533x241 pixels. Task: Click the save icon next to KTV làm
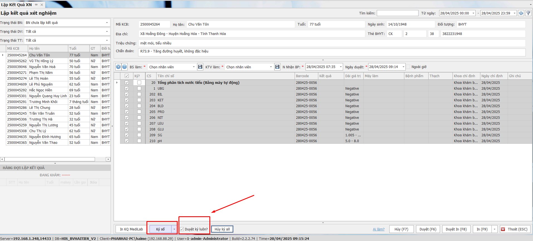tap(277, 67)
